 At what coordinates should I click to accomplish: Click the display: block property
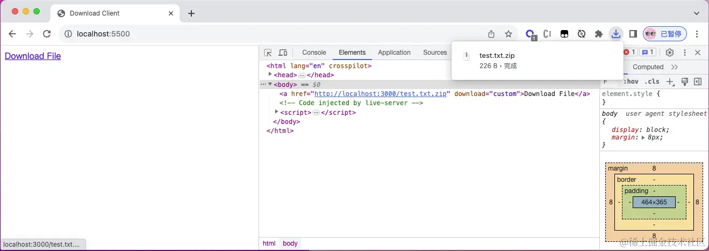point(641,130)
